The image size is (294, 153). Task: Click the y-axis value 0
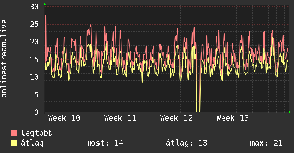pos(36,112)
